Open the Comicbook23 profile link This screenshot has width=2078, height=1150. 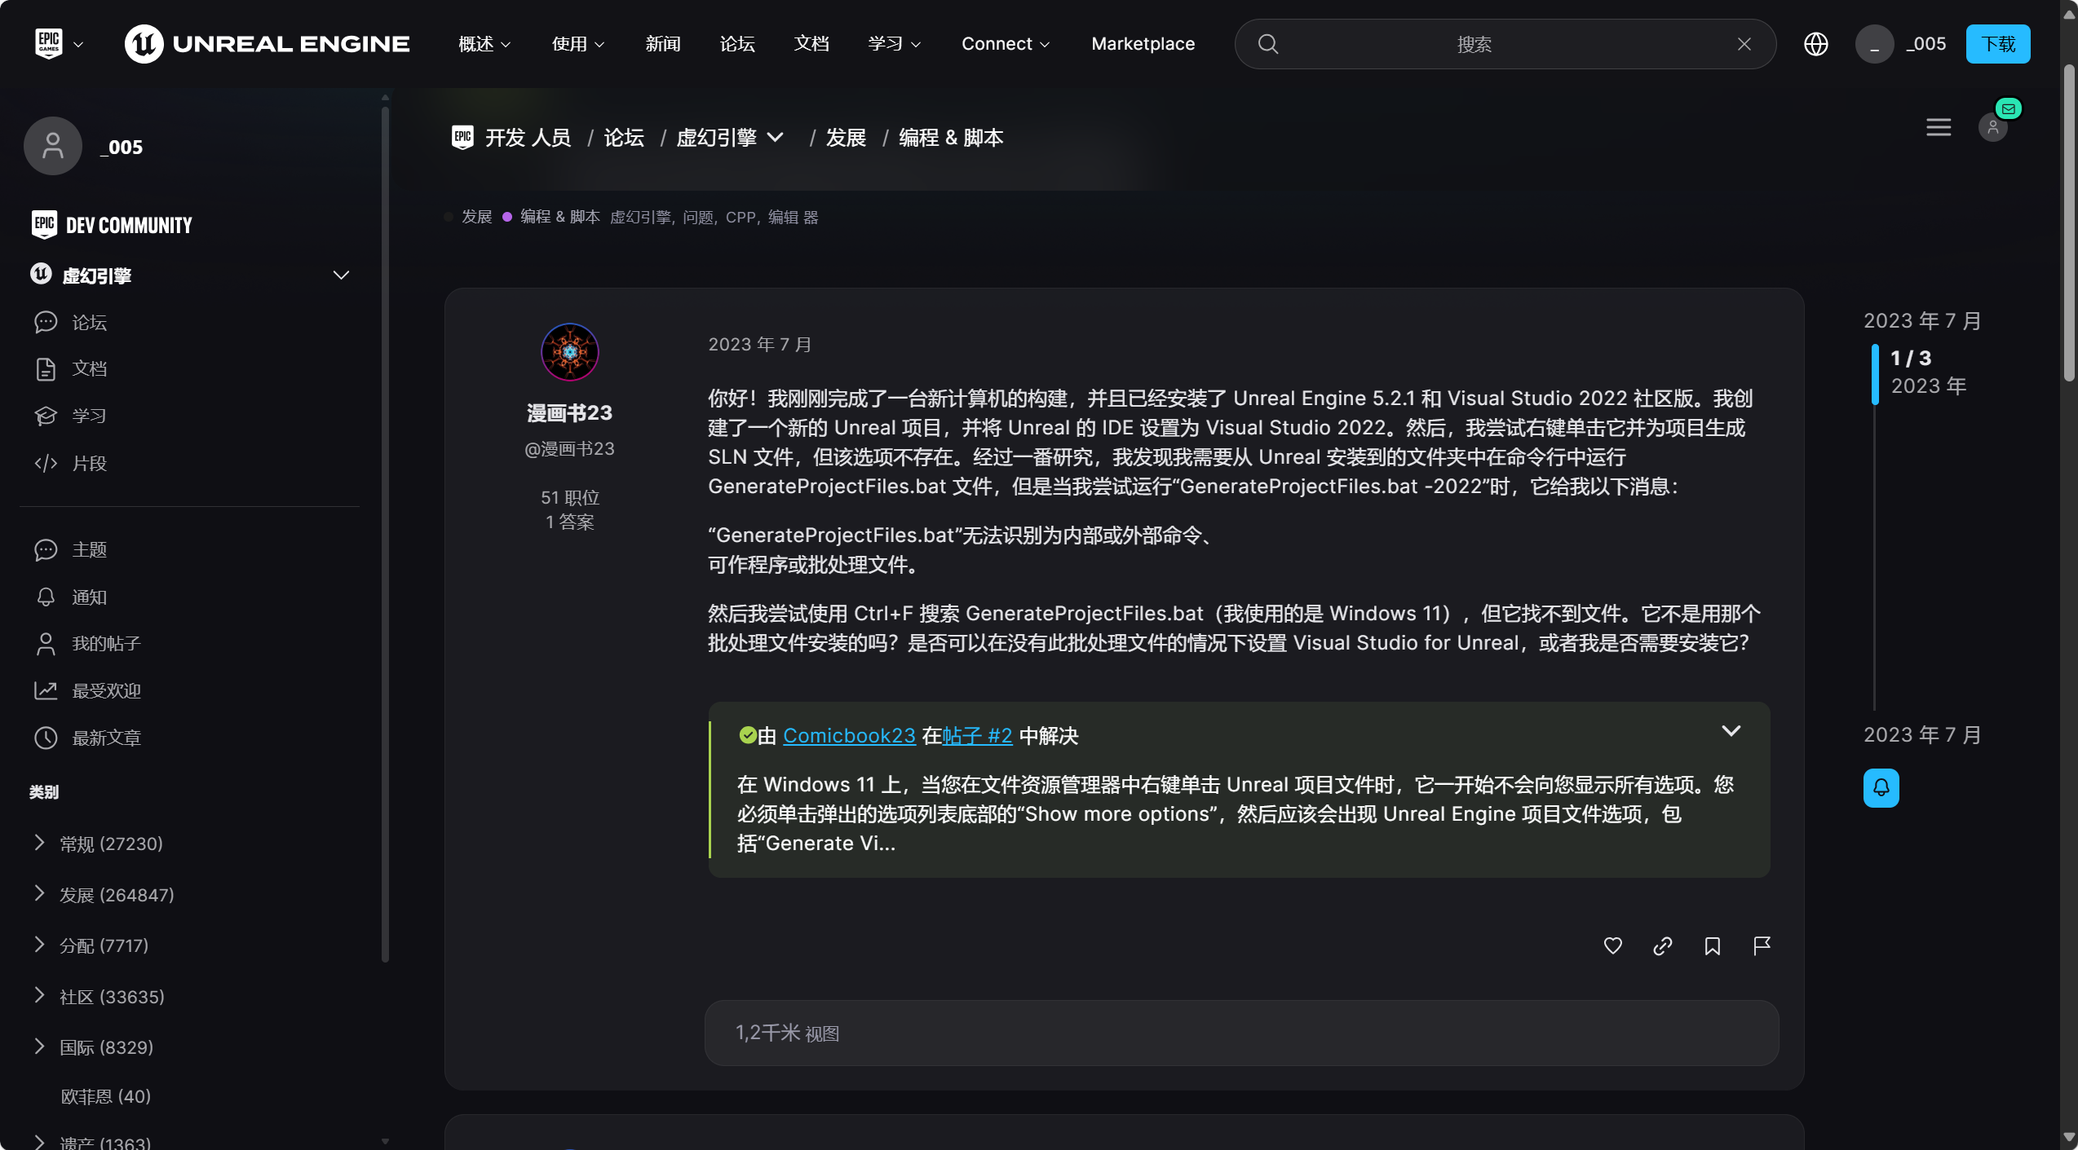(x=849, y=735)
